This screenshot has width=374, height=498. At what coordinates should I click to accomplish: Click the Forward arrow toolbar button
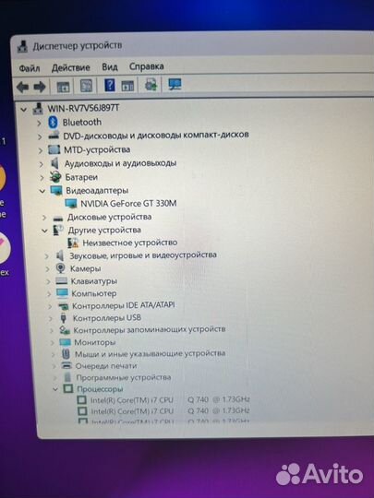(x=40, y=87)
